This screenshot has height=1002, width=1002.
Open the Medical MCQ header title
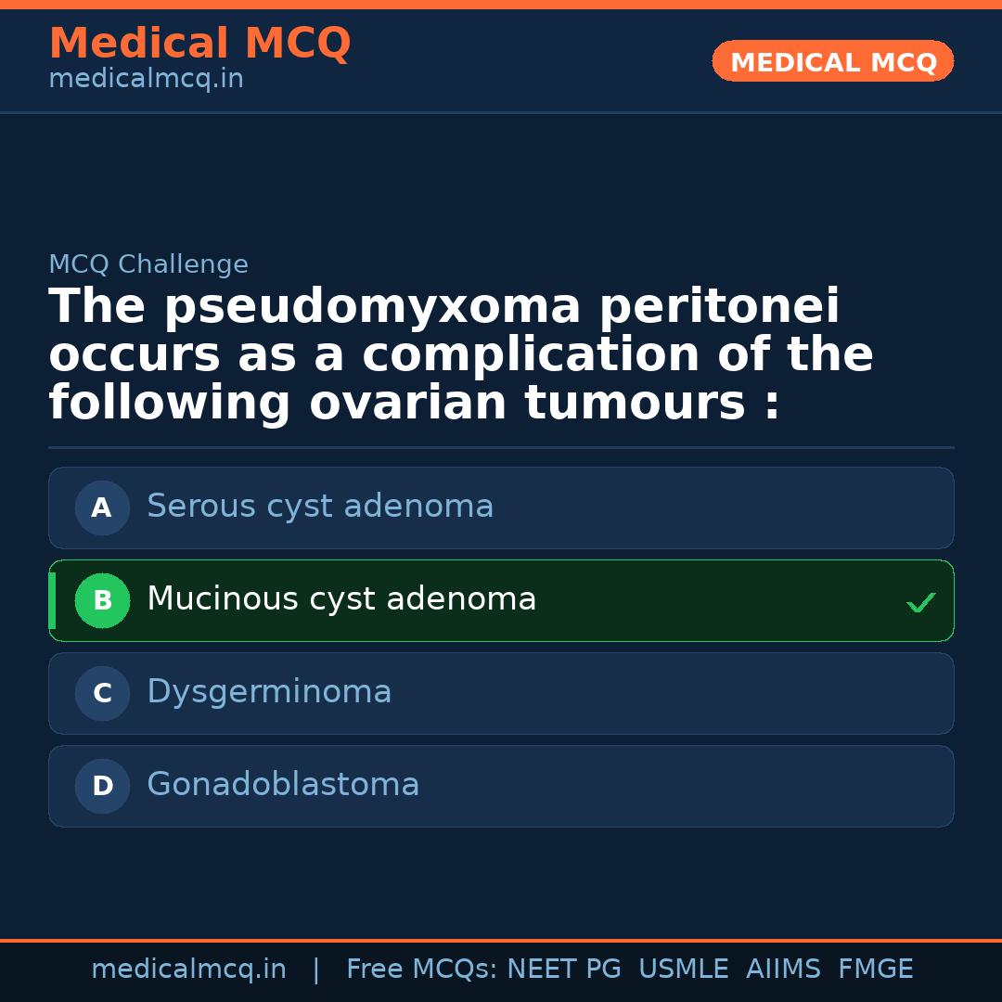point(199,44)
